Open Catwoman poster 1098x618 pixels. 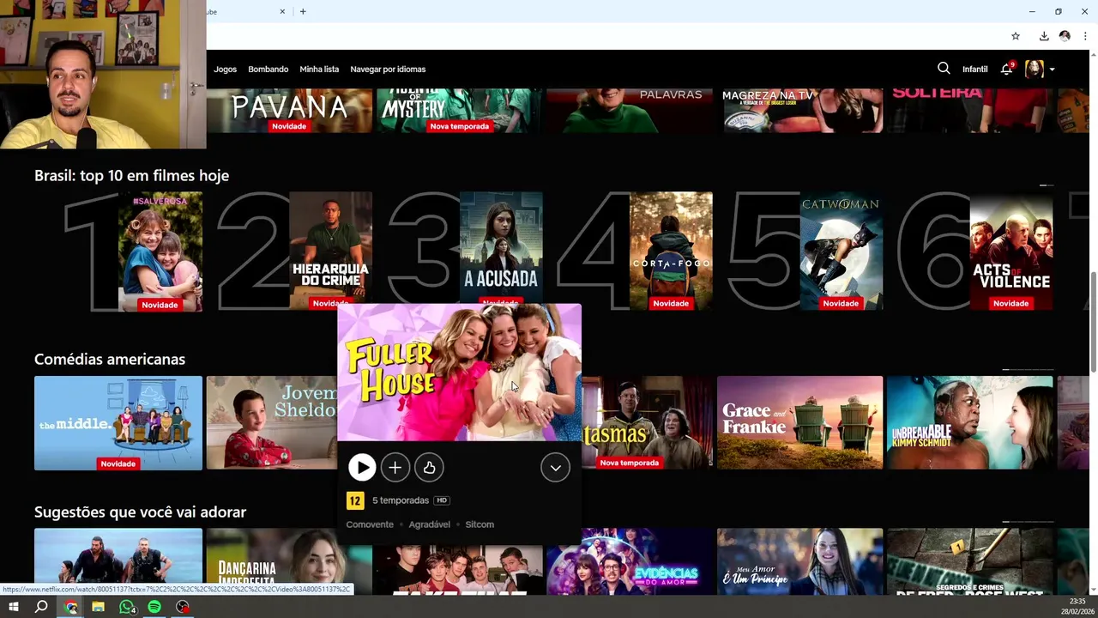(x=841, y=251)
